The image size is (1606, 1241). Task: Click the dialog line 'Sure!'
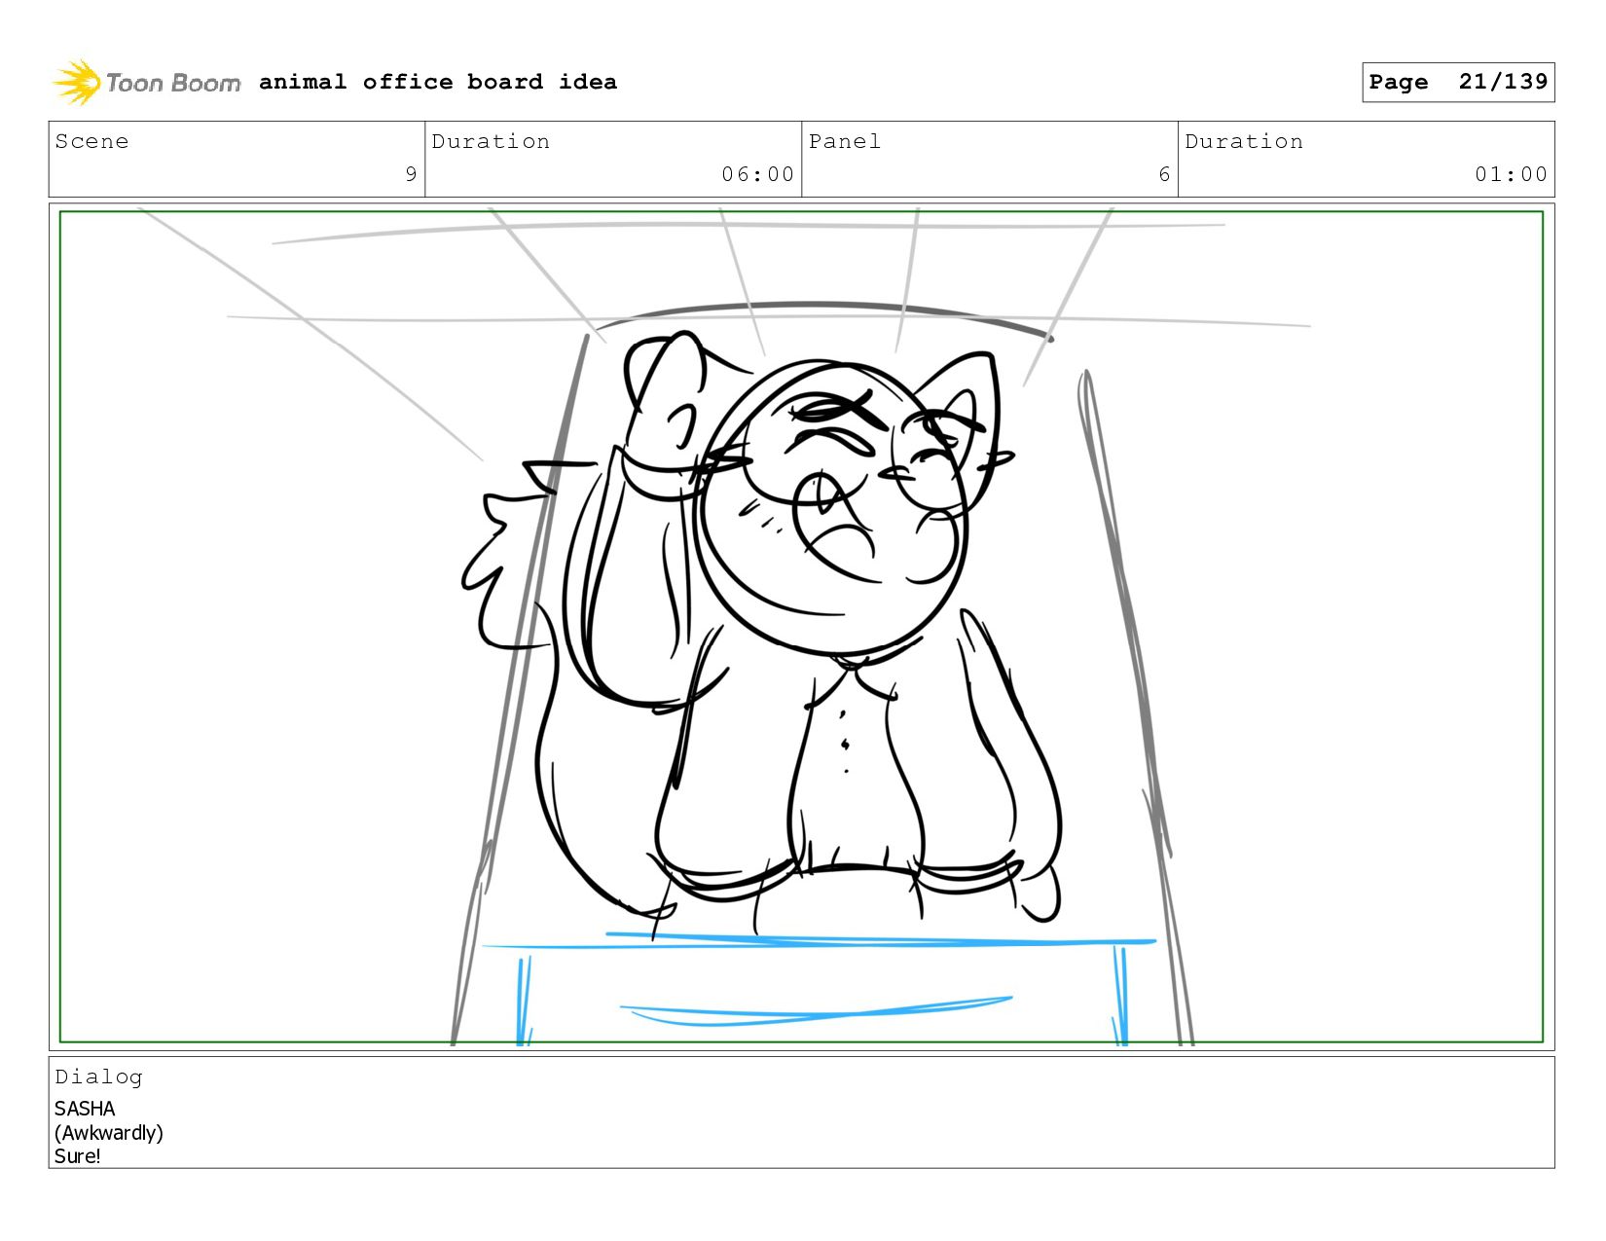(x=78, y=1156)
